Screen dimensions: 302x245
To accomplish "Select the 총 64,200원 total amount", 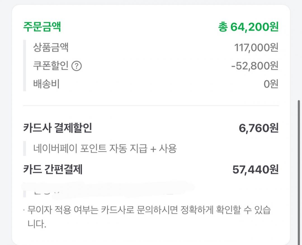I will (249, 27).
